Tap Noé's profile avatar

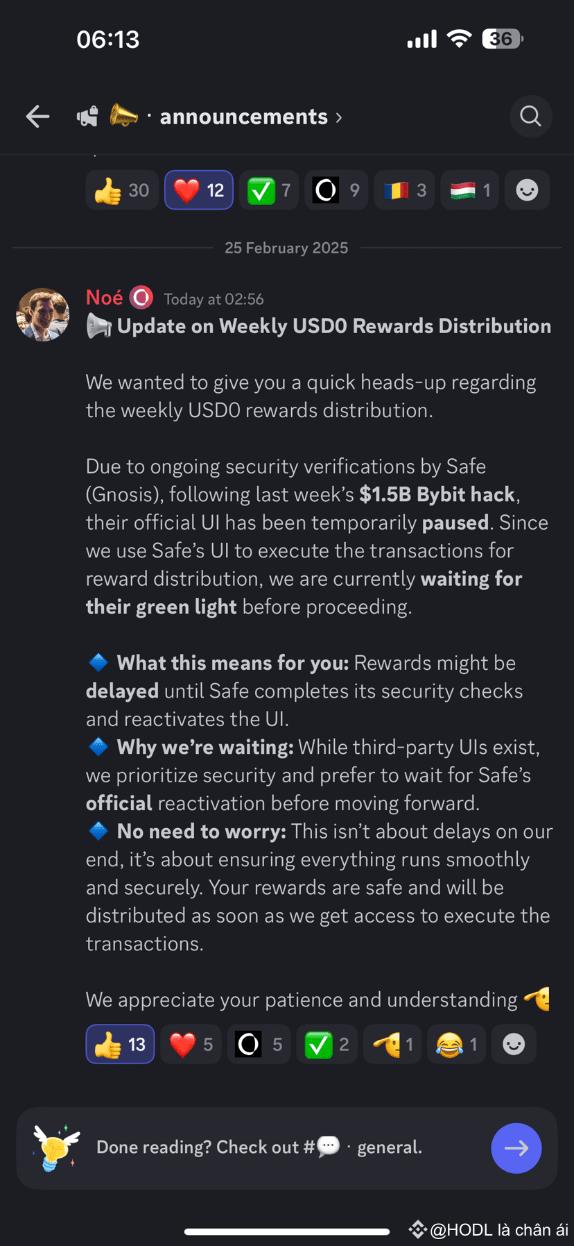[x=42, y=314]
